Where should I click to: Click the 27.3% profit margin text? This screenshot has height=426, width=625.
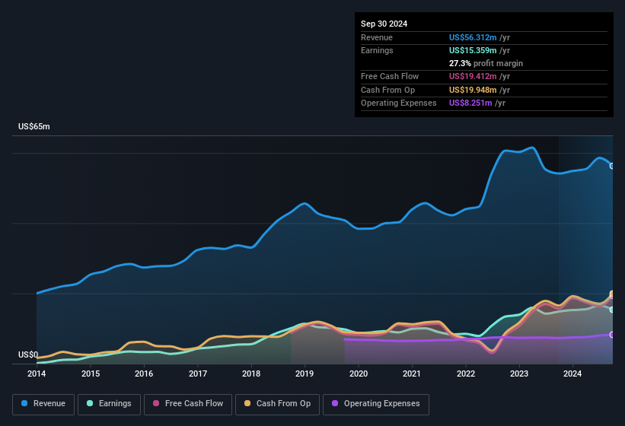click(x=486, y=63)
